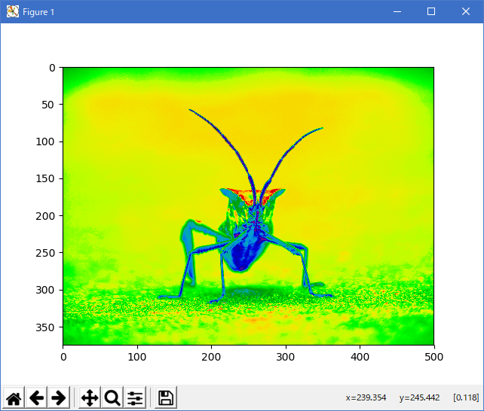The image size is (484, 411).
Task: Save the figure with the floppy icon
Action: pos(166,397)
